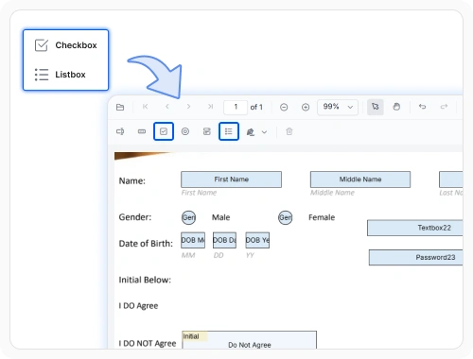Click the page number input box
Image resolution: width=473 pixels, height=359 pixels.
(236, 107)
